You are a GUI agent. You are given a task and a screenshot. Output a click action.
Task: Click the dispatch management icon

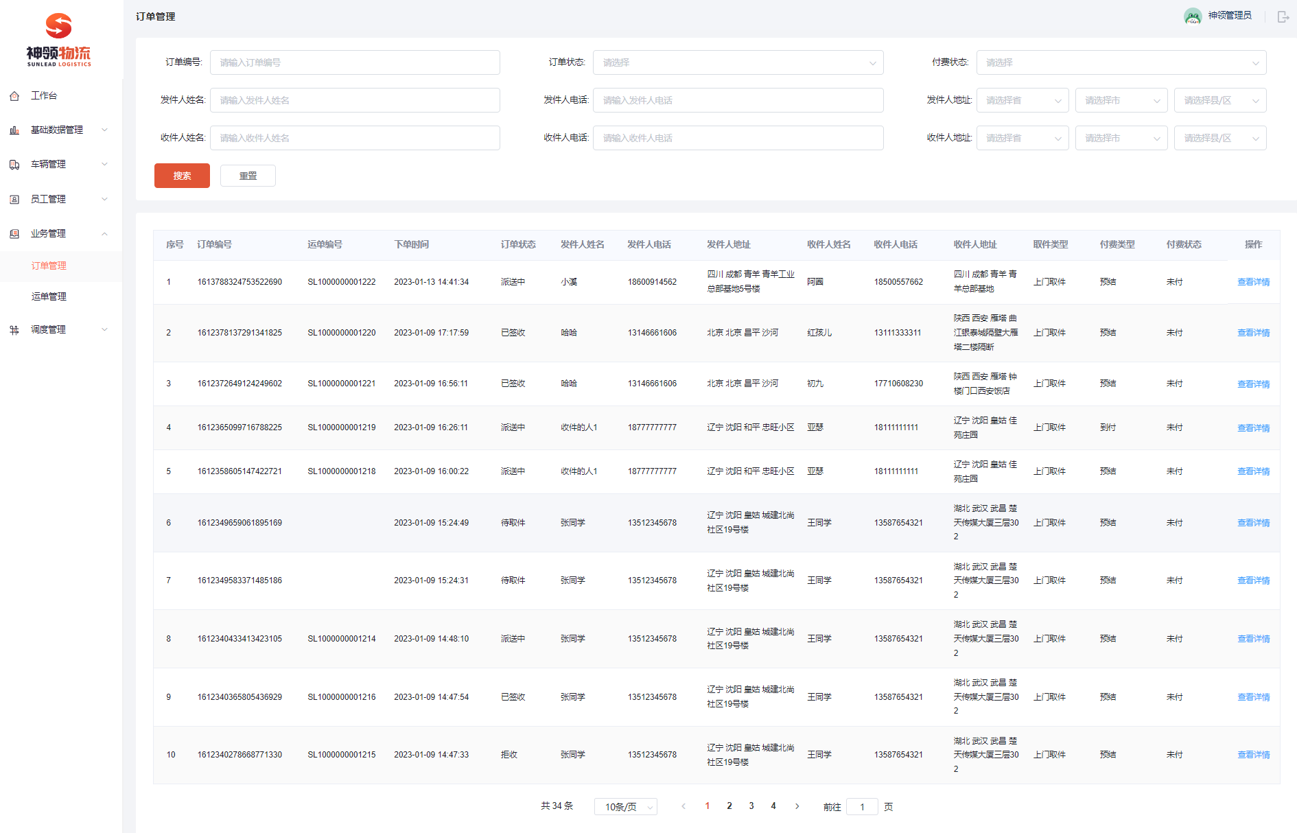point(14,330)
